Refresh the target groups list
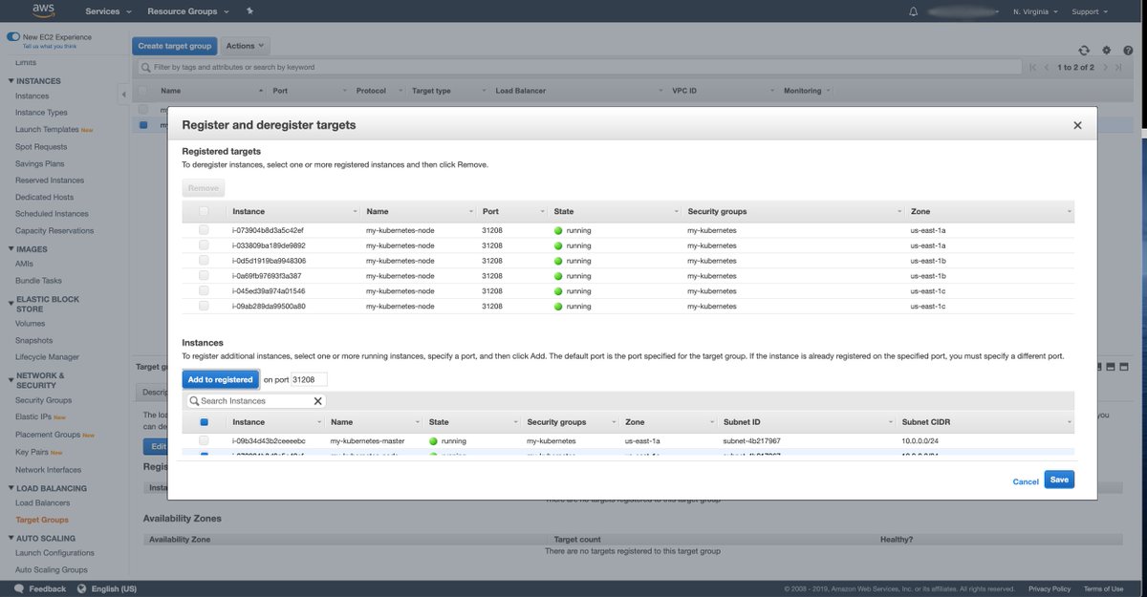The height and width of the screenshot is (597, 1147). [x=1084, y=50]
